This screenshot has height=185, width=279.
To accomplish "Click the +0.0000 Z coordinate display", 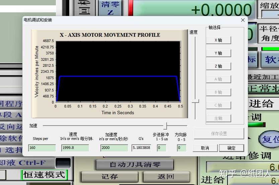I will (194, 9).
